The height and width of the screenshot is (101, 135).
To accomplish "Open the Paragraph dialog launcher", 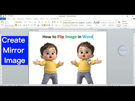I will (62, 28).
